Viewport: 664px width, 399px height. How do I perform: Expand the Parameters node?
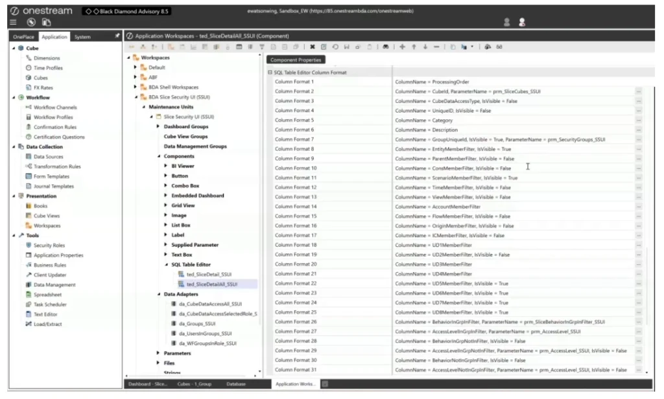click(x=158, y=353)
